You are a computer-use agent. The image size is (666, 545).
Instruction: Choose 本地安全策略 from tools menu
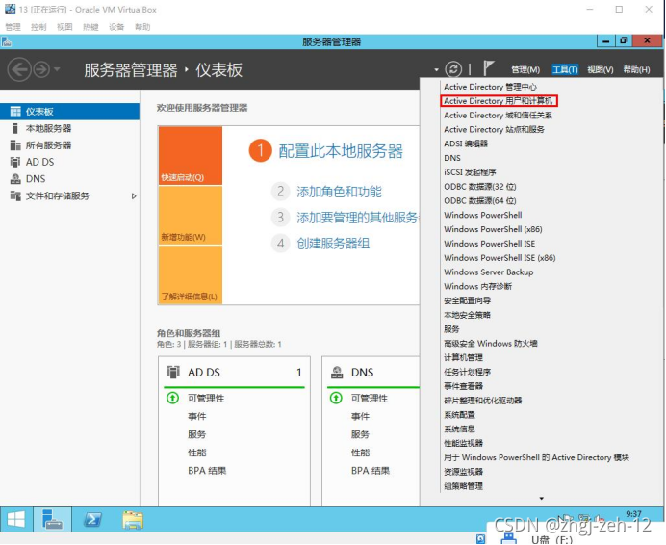point(467,315)
